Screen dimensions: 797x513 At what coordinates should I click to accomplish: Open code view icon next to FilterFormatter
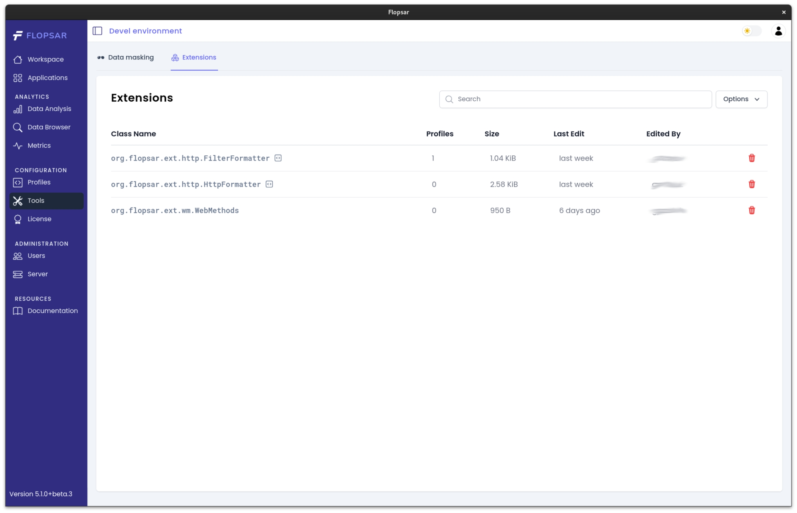point(278,158)
